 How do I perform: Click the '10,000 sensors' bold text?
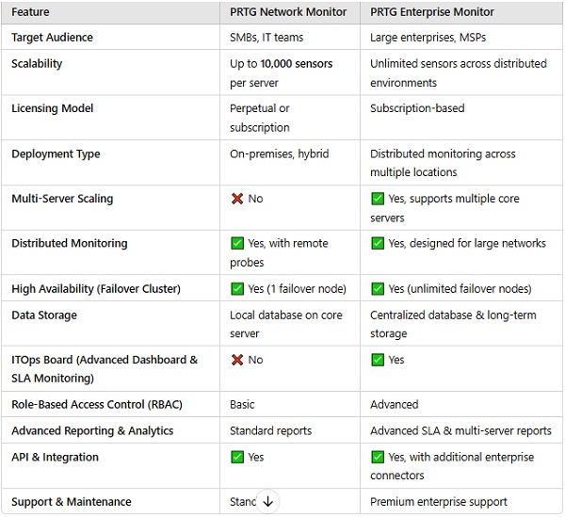(x=297, y=64)
